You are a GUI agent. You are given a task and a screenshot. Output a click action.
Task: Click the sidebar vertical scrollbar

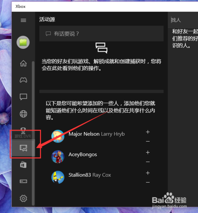point(33,133)
